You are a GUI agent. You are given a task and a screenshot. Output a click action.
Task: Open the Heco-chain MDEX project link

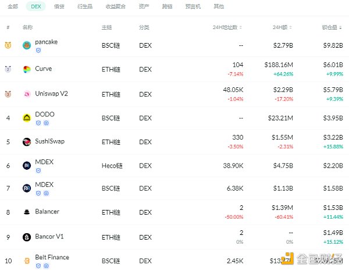coord(44,161)
